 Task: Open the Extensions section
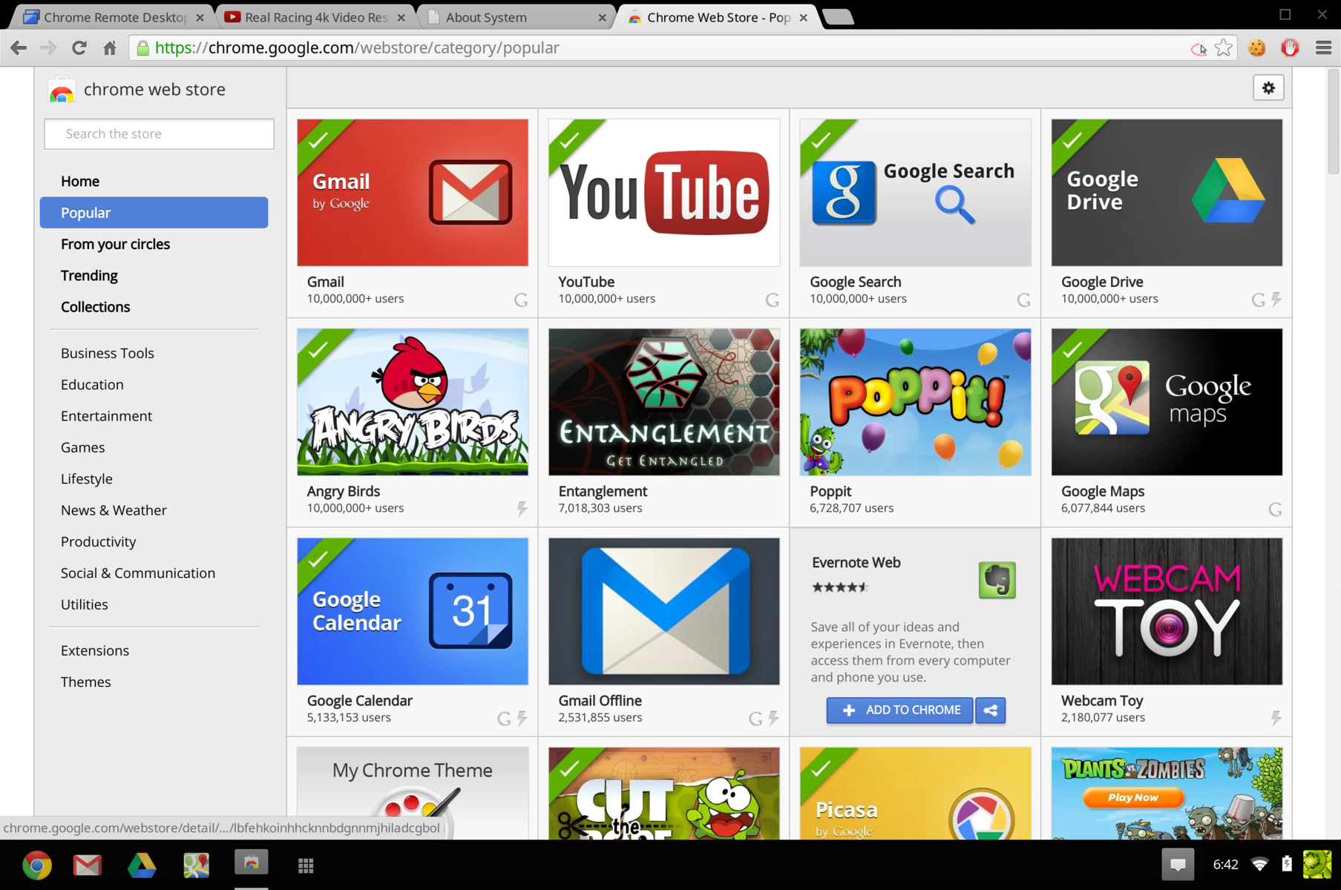[x=95, y=650]
